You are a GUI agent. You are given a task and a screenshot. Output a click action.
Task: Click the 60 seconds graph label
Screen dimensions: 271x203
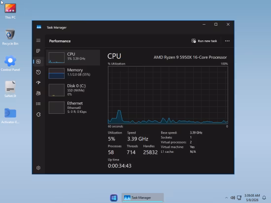[115, 127]
